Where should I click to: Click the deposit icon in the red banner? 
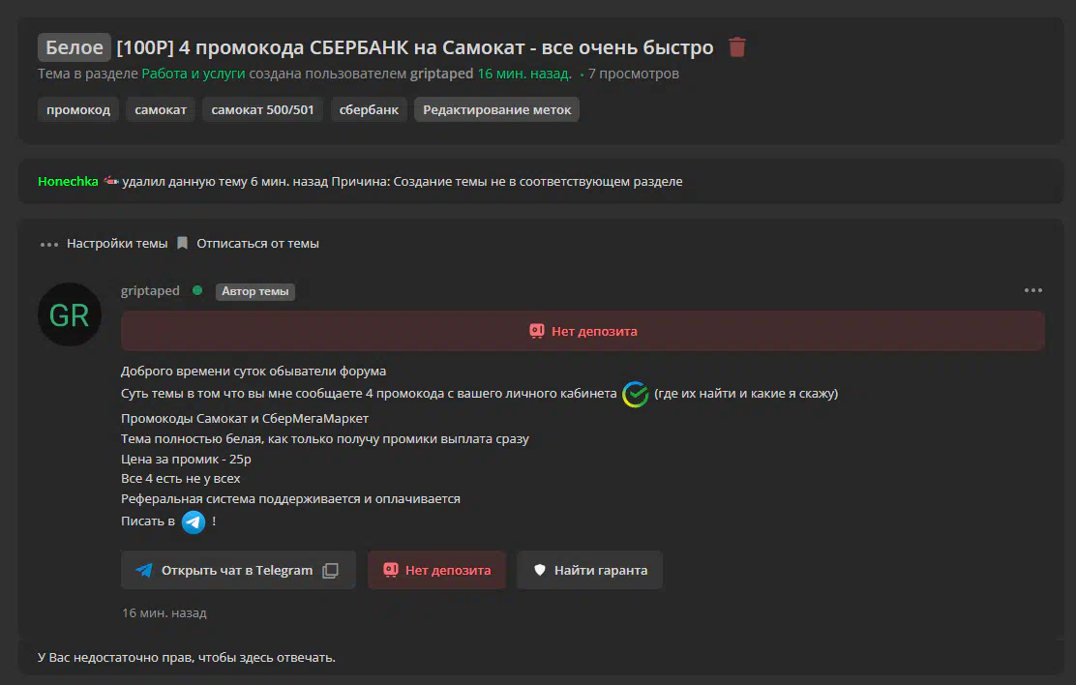pos(537,331)
